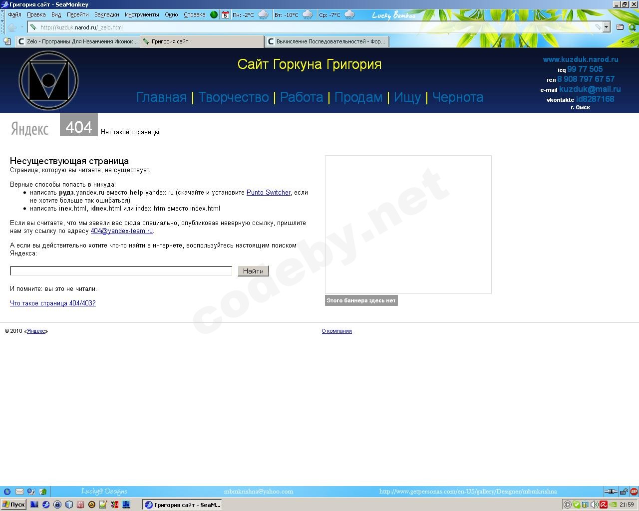Viewport: 639px width, 511px height.
Task: Click the orange round quick launch icon
Action: pyautogui.click(x=92, y=505)
